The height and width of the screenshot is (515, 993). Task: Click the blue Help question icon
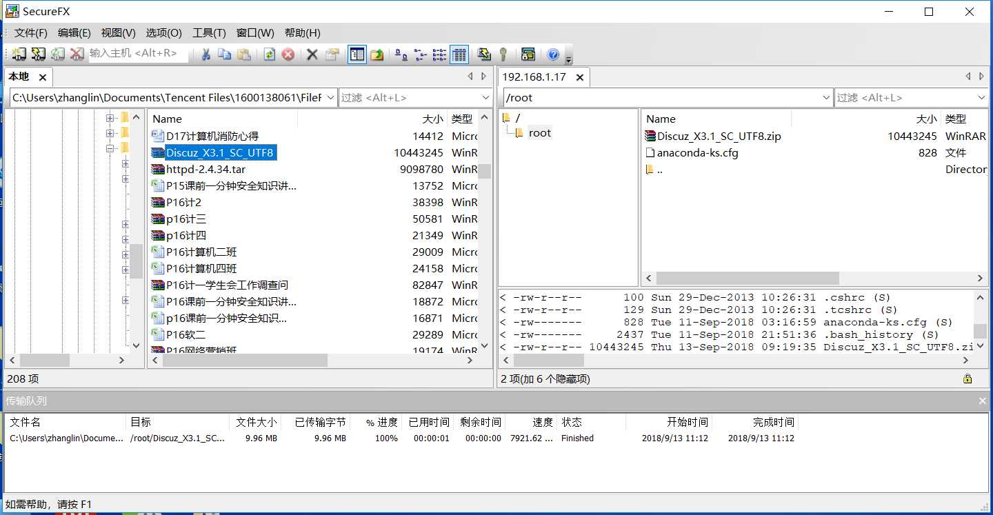[553, 54]
